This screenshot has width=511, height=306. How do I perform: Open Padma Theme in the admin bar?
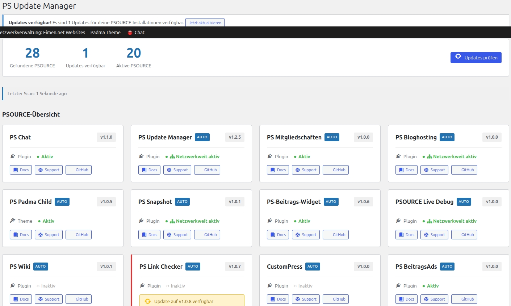point(105,33)
